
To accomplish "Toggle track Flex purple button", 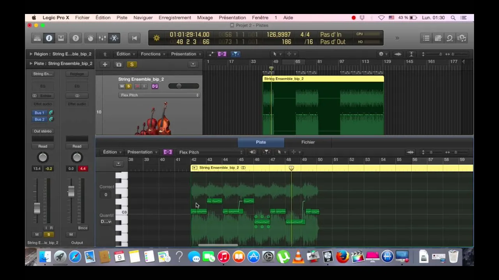I will 155,86.
